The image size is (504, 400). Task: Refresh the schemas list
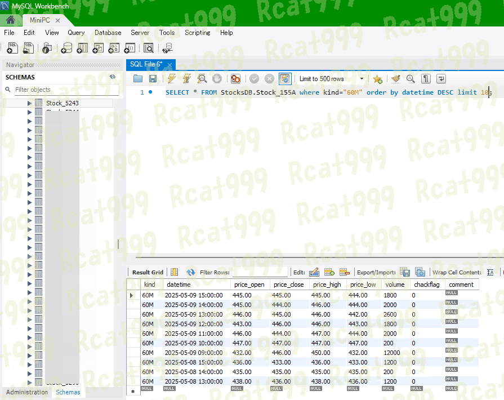[113, 77]
